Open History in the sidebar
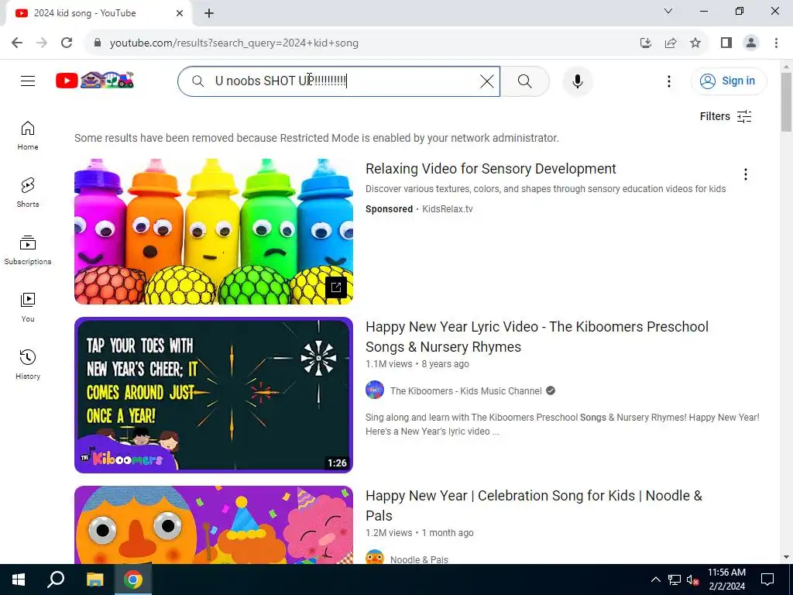 point(28,364)
